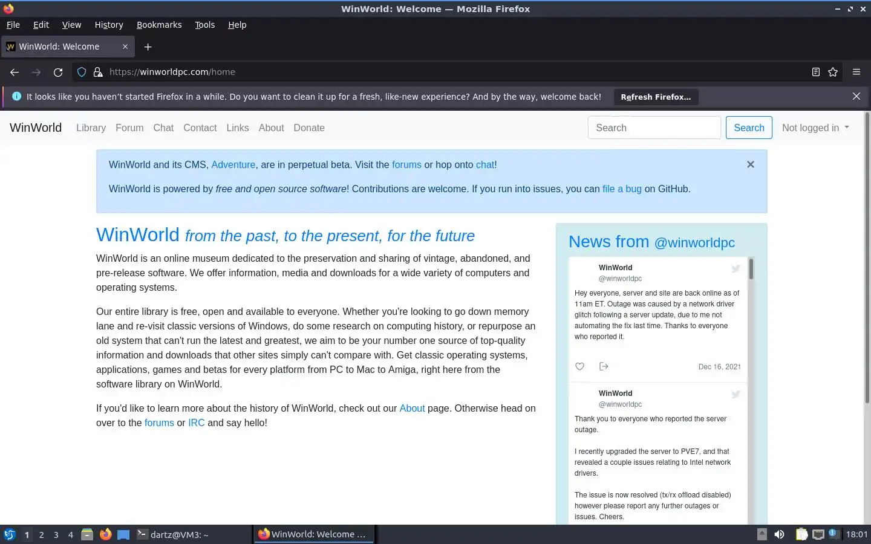871x544 pixels.
Task: Open the Bookmarks menu
Action: tap(159, 25)
